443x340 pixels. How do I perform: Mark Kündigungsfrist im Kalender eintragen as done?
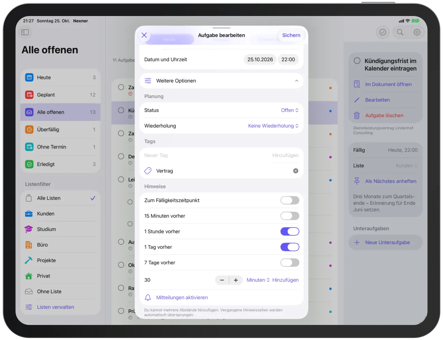[x=357, y=61]
